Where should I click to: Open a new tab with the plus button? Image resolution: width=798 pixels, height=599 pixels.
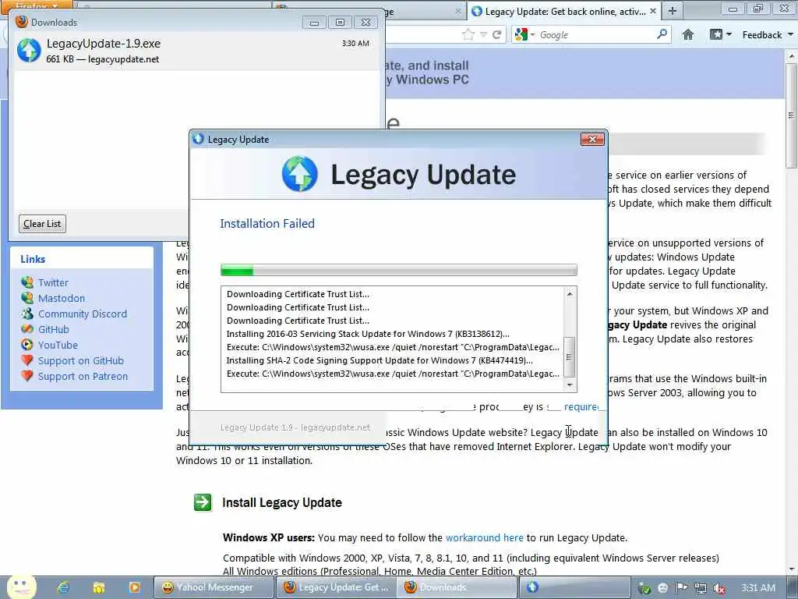coord(673,11)
